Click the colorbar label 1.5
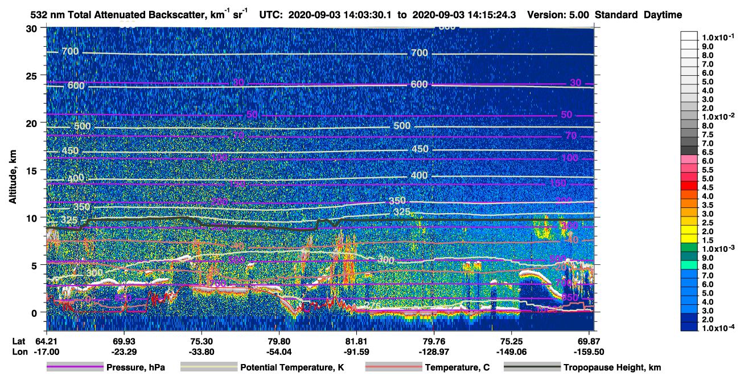Viewport: 740px width, 380px height. [x=707, y=240]
